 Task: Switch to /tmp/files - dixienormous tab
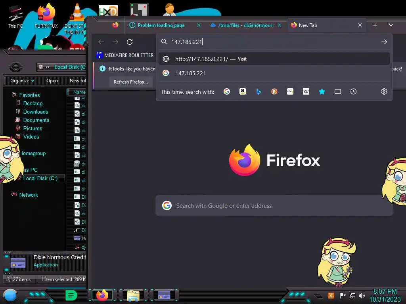[x=246, y=25]
